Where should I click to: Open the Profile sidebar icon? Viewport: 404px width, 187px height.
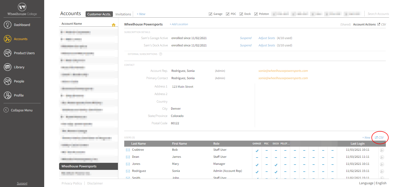[8, 95]
